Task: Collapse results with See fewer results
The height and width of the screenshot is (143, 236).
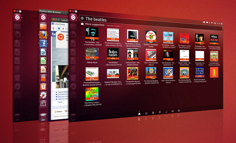Action: pyautogui.click(x=114, y=26)
